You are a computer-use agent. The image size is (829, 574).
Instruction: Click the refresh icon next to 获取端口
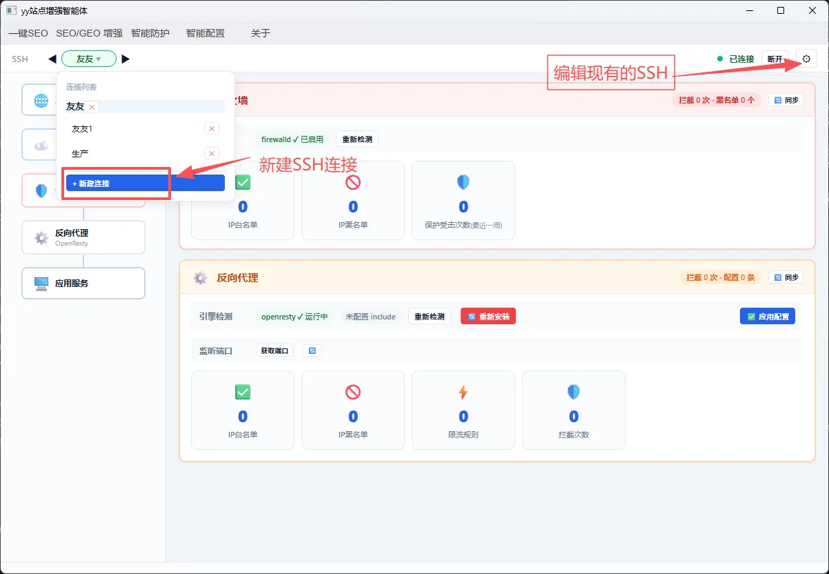point(312,350)
